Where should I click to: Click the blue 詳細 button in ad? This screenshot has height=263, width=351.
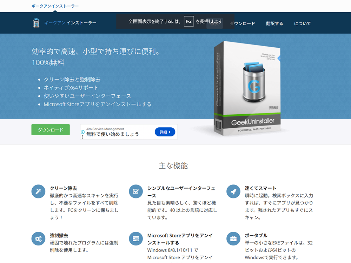tap(165, 132)
